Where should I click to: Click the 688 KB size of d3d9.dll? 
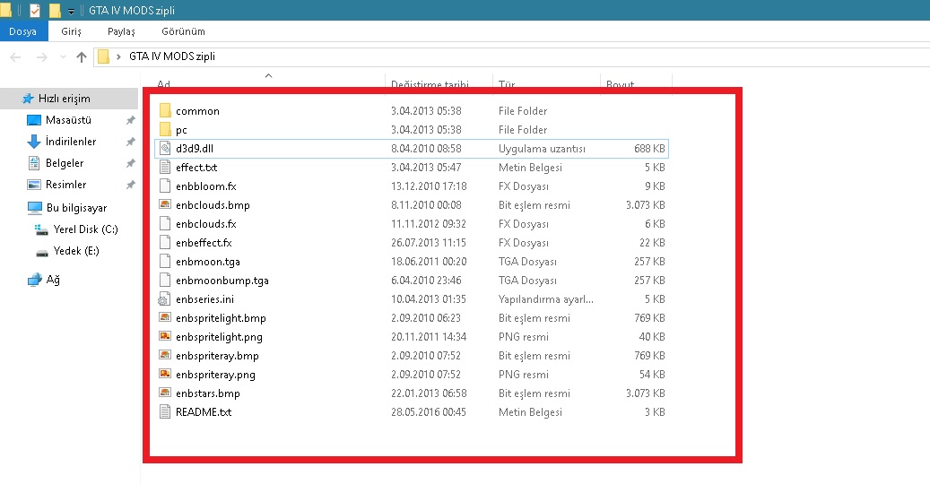(x=649, y=149)
